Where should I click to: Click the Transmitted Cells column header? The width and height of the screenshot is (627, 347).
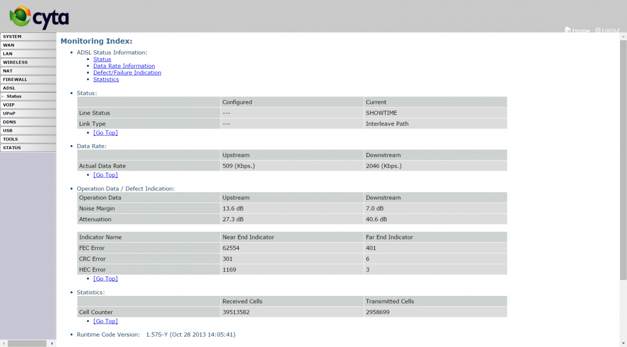point(390,301)
